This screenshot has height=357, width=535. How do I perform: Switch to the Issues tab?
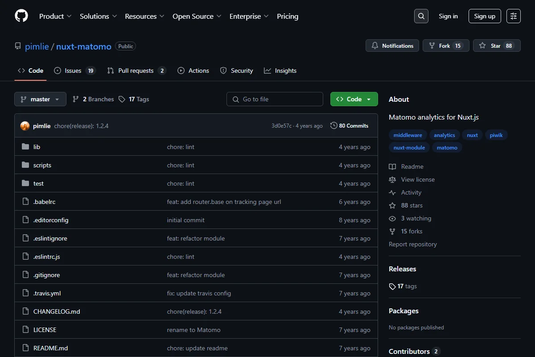pos(75,71)
